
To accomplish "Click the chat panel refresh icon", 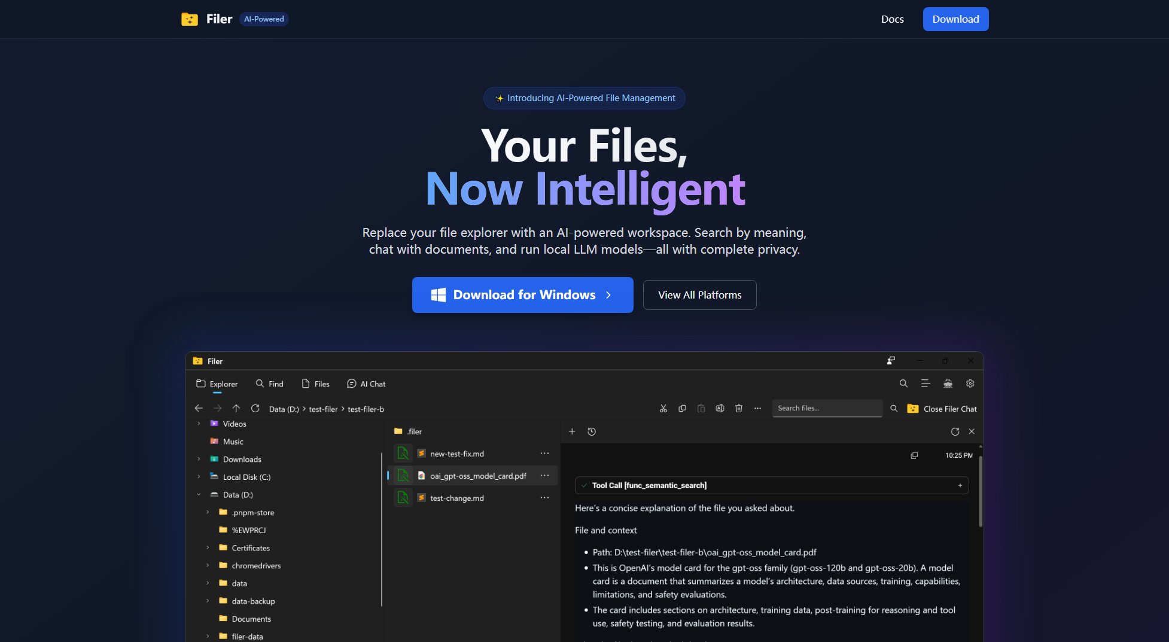I will pyautogui.click(x=955, y=431).
